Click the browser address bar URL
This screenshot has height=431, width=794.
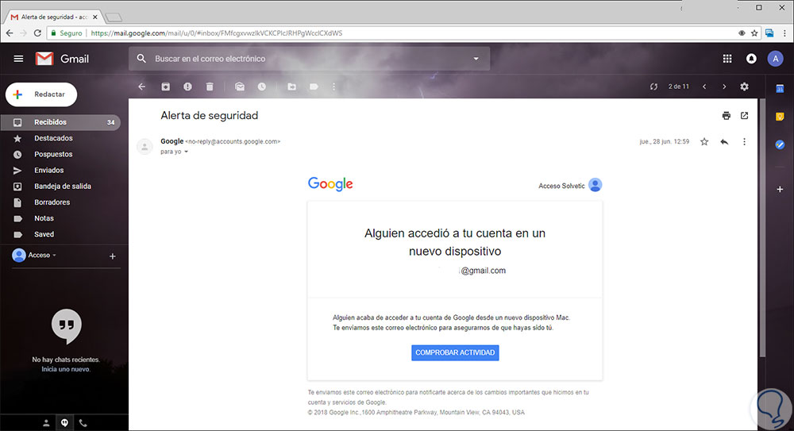pos(217,33)
